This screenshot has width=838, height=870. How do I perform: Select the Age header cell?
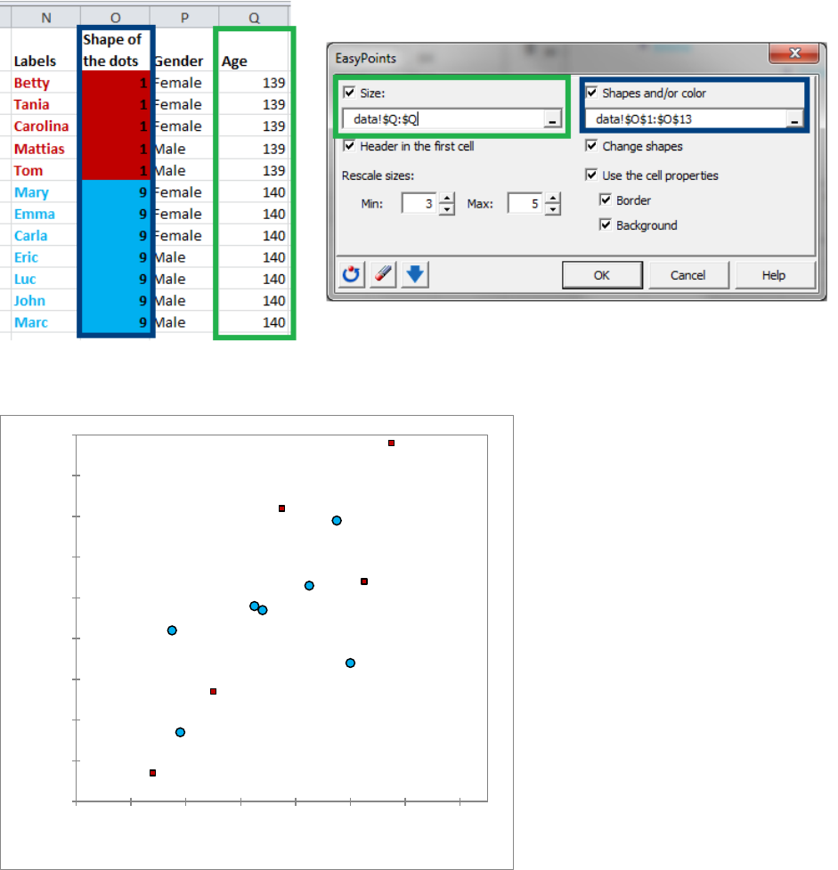[x=254, y=50]
